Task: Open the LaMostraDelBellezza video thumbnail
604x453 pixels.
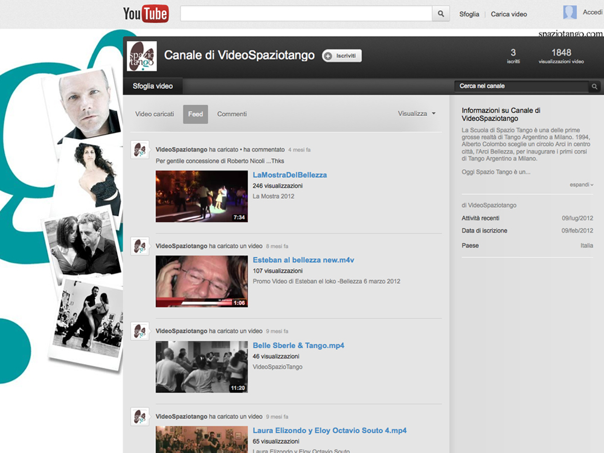Action: coord(202,196)
